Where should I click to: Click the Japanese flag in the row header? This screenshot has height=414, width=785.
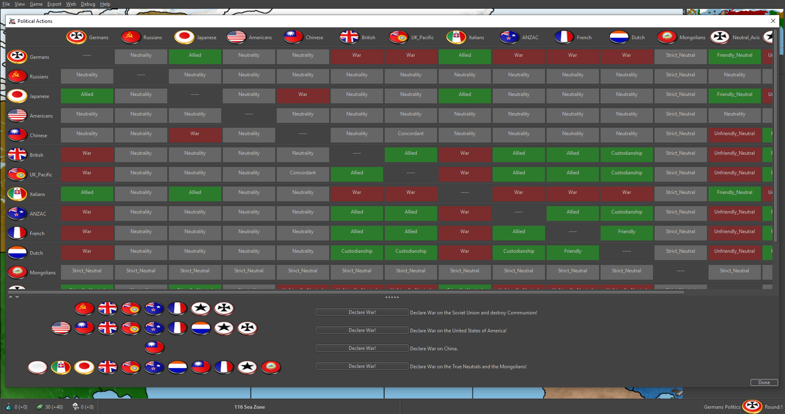click(x=17, y=96)
